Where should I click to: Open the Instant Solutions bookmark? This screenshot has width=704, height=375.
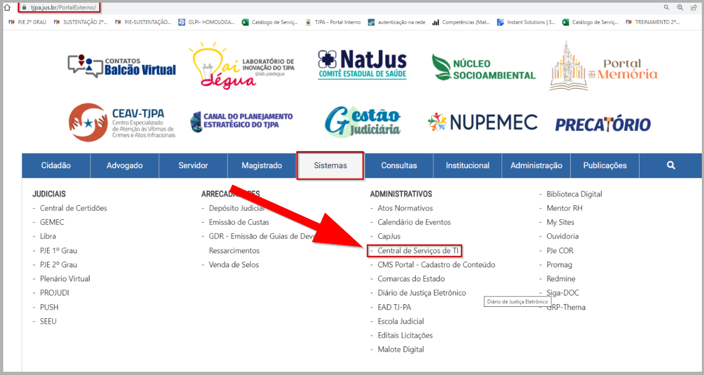pyautogui.click(x=526, y=22)
